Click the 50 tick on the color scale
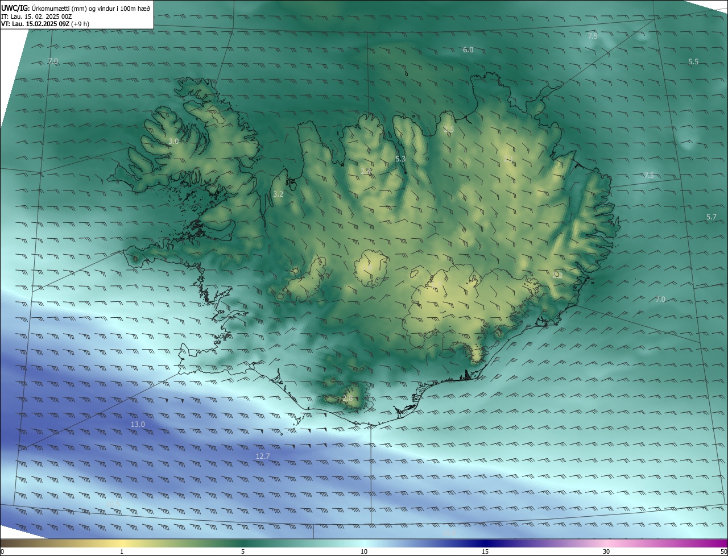The width and height of the screenshot is (728, 556). tap(723, 551)
